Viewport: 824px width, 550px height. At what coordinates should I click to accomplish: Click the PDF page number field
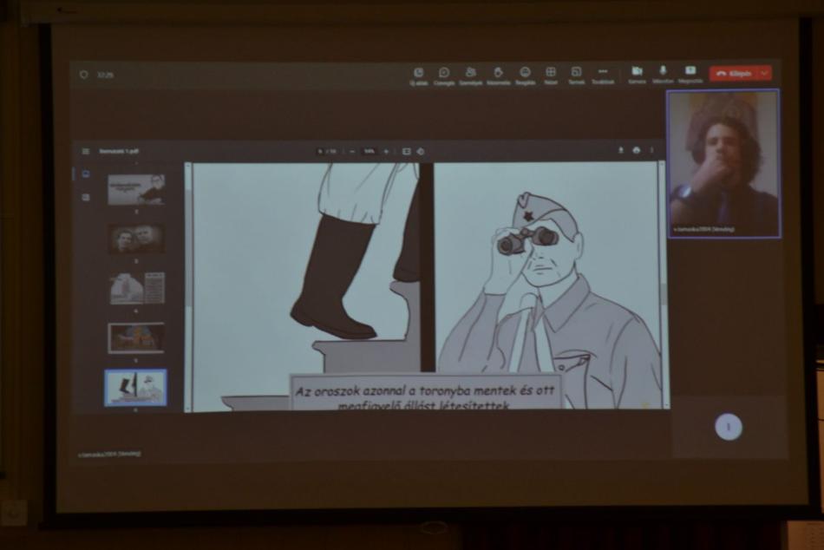click(321, 152)
